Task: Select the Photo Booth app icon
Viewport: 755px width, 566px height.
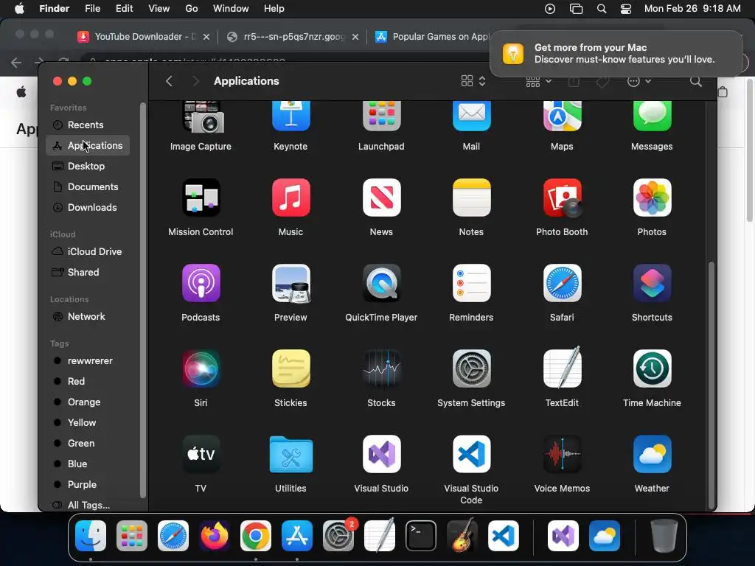Action: pos(562,198)
